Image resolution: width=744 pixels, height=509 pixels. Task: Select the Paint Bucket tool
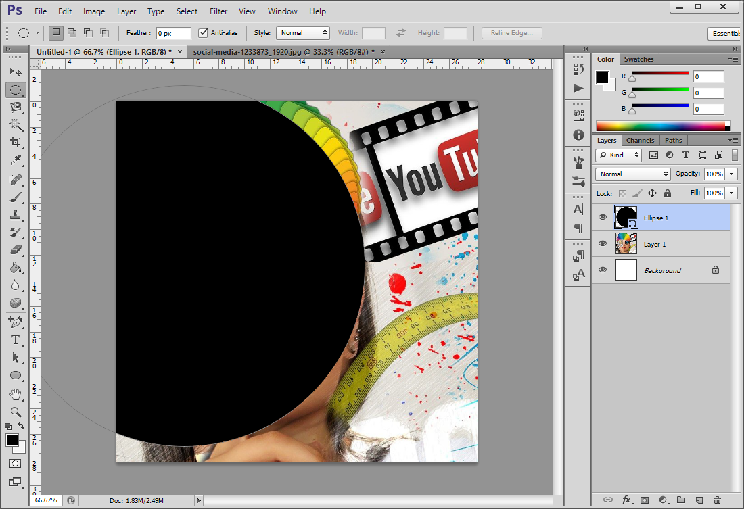16,268
